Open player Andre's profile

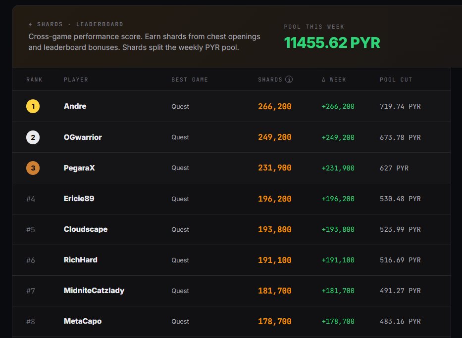point(75,106)
